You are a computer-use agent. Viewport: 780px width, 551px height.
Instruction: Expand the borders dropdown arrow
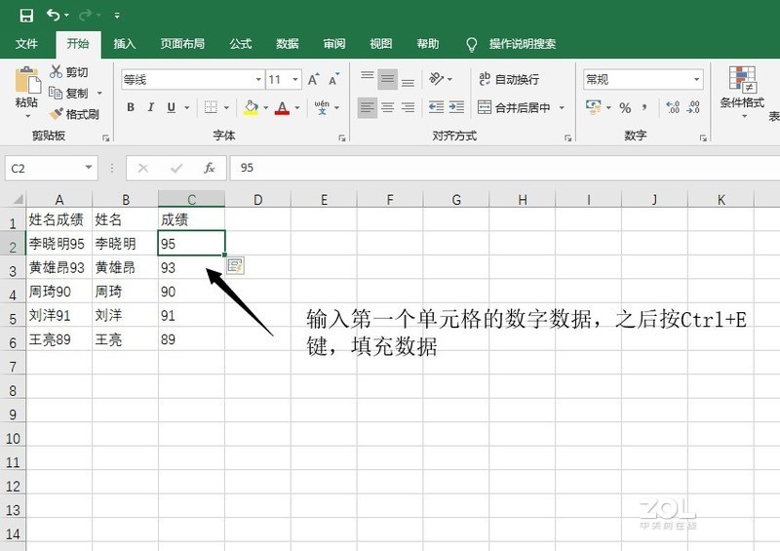tap(226, 107)
